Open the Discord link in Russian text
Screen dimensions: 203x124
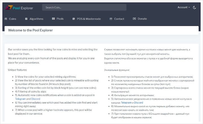138,103
